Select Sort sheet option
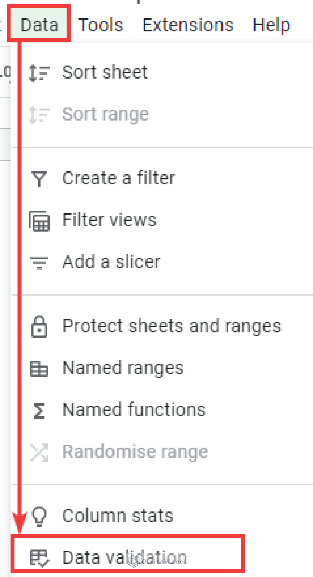 coord(105,72)
